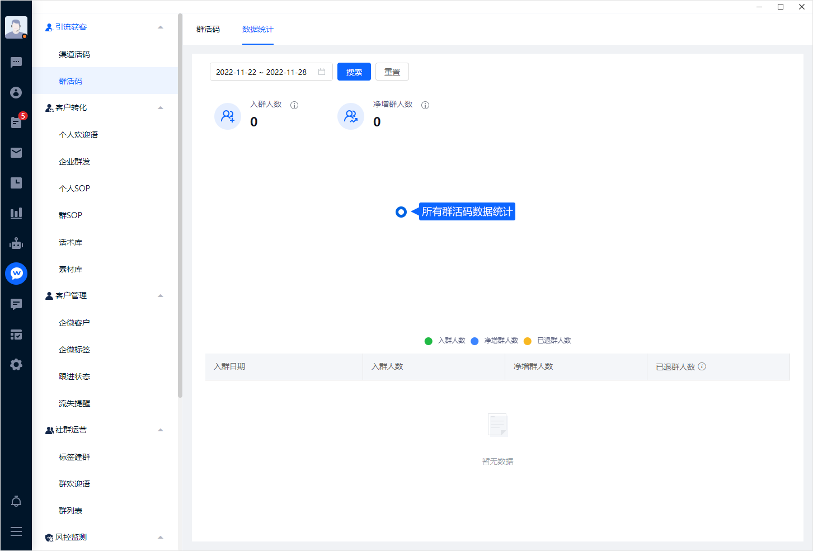The width and height of the screenshot is (813, 551).
Task: Open the mail envelope sidebar icon
Action: 16,153
